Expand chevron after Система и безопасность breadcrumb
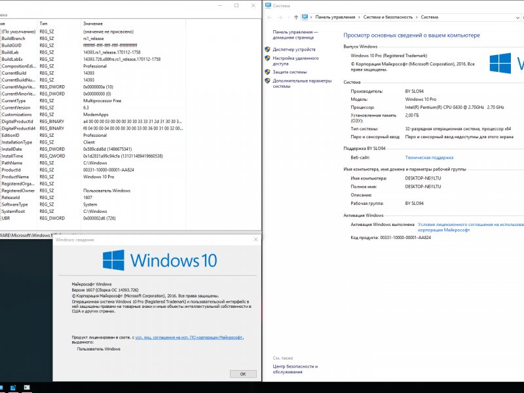This screenshot has width=524, height=393. (417, 17)
